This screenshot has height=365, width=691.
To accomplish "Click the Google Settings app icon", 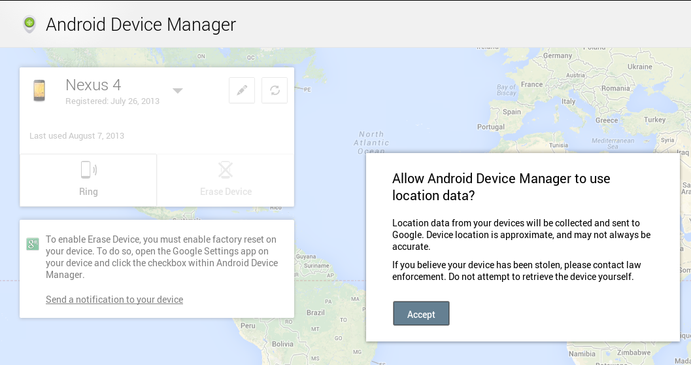I will pos(33,244).
